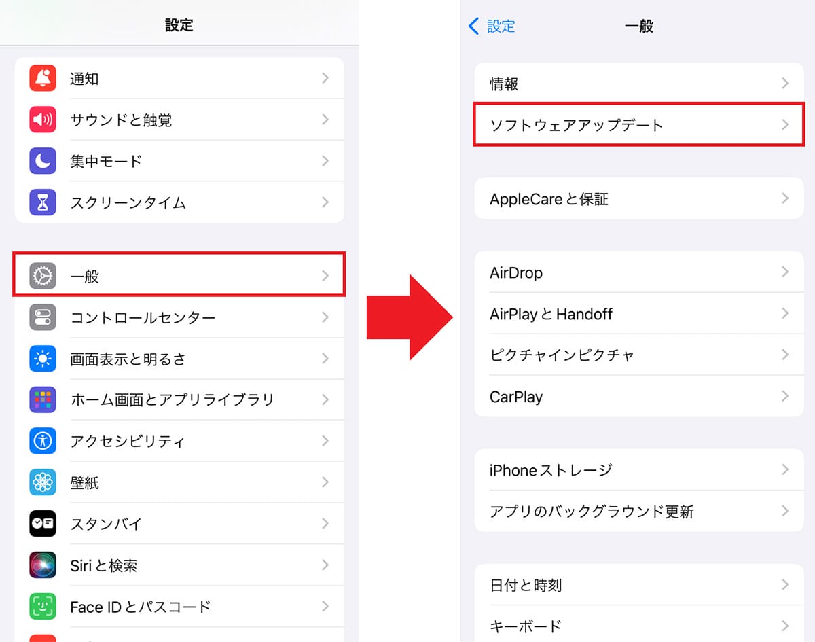
Task: Open 壁紙 settings
Action: click(x=179, y=482)
